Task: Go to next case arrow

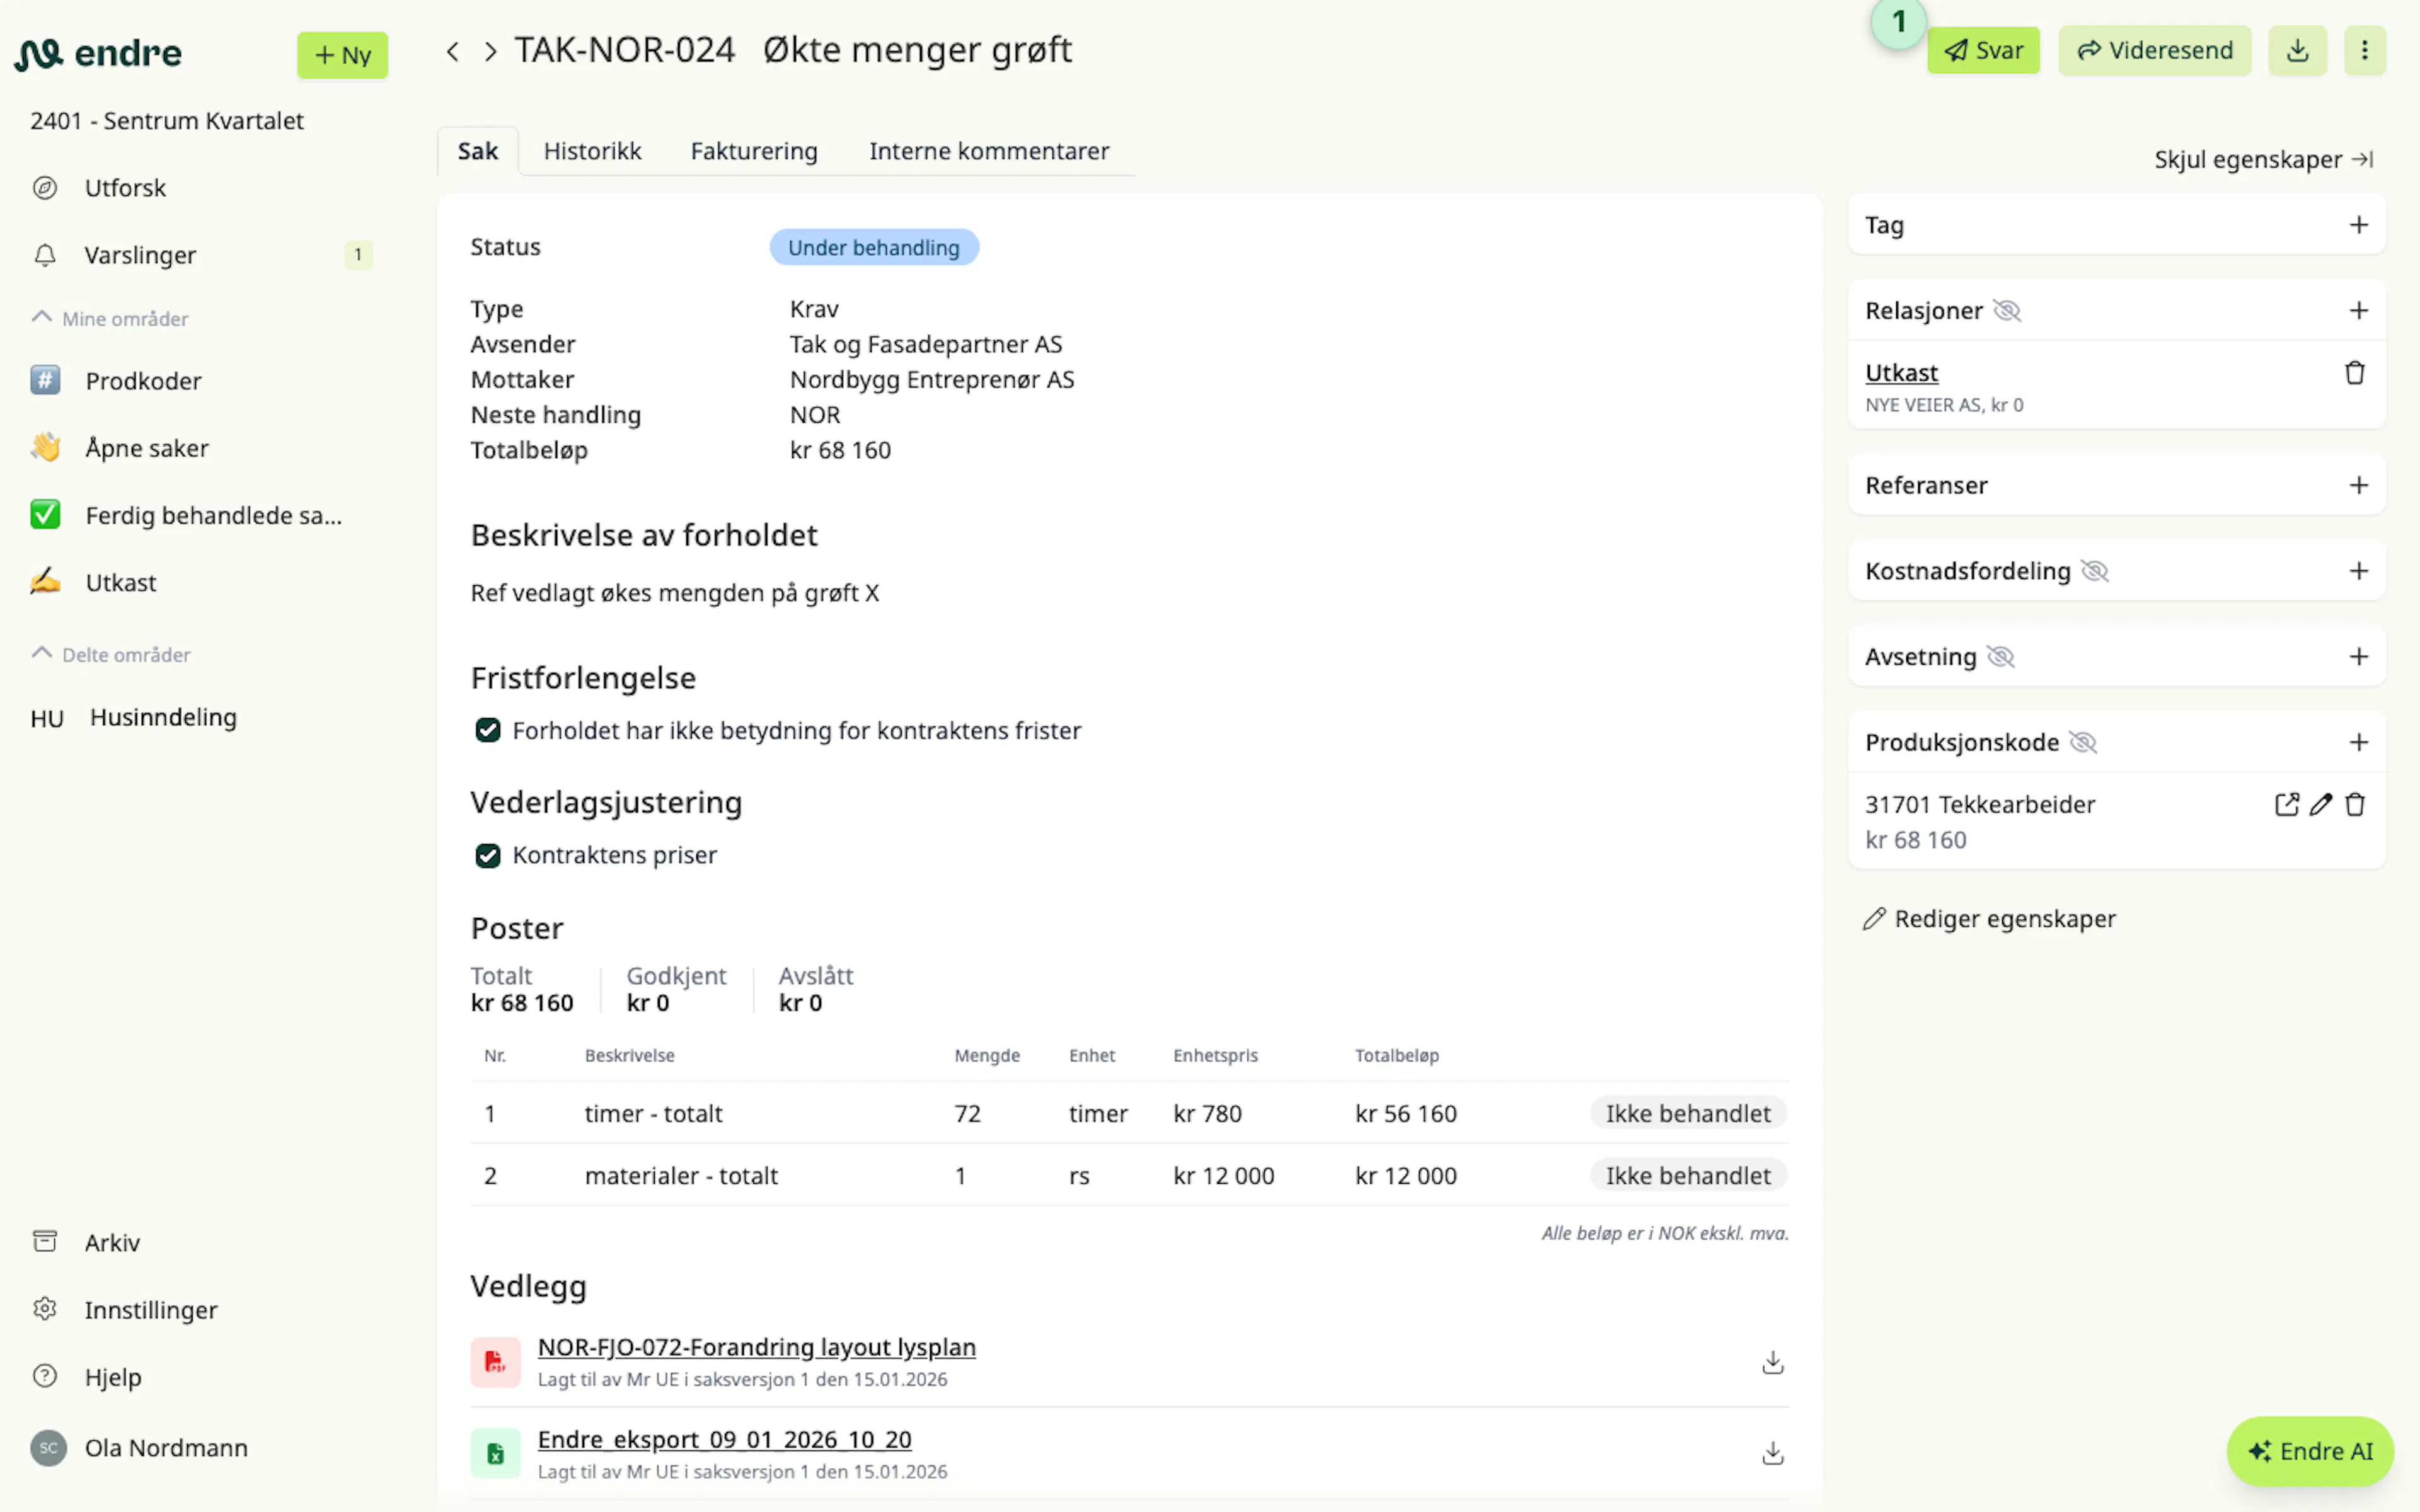Action: pos(490,51)
